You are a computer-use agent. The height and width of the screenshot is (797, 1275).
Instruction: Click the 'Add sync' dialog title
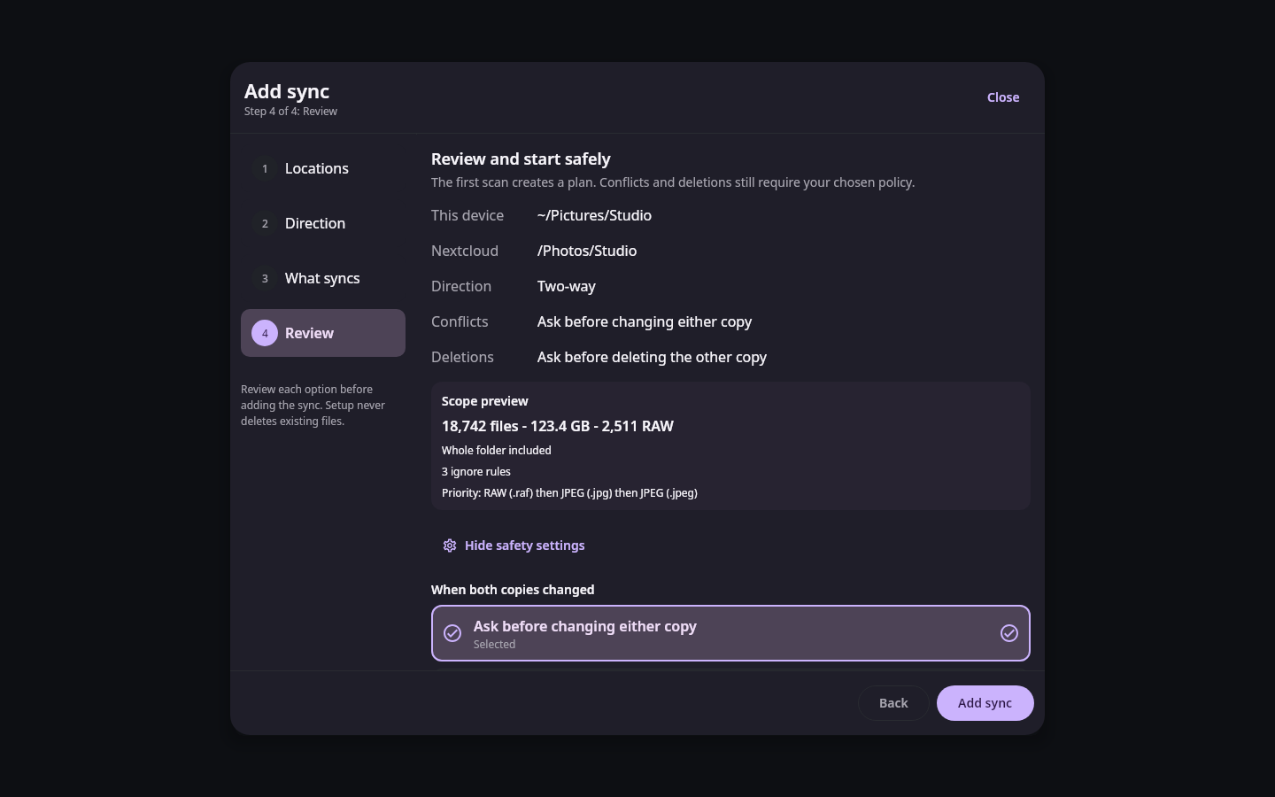coord(287,91)
